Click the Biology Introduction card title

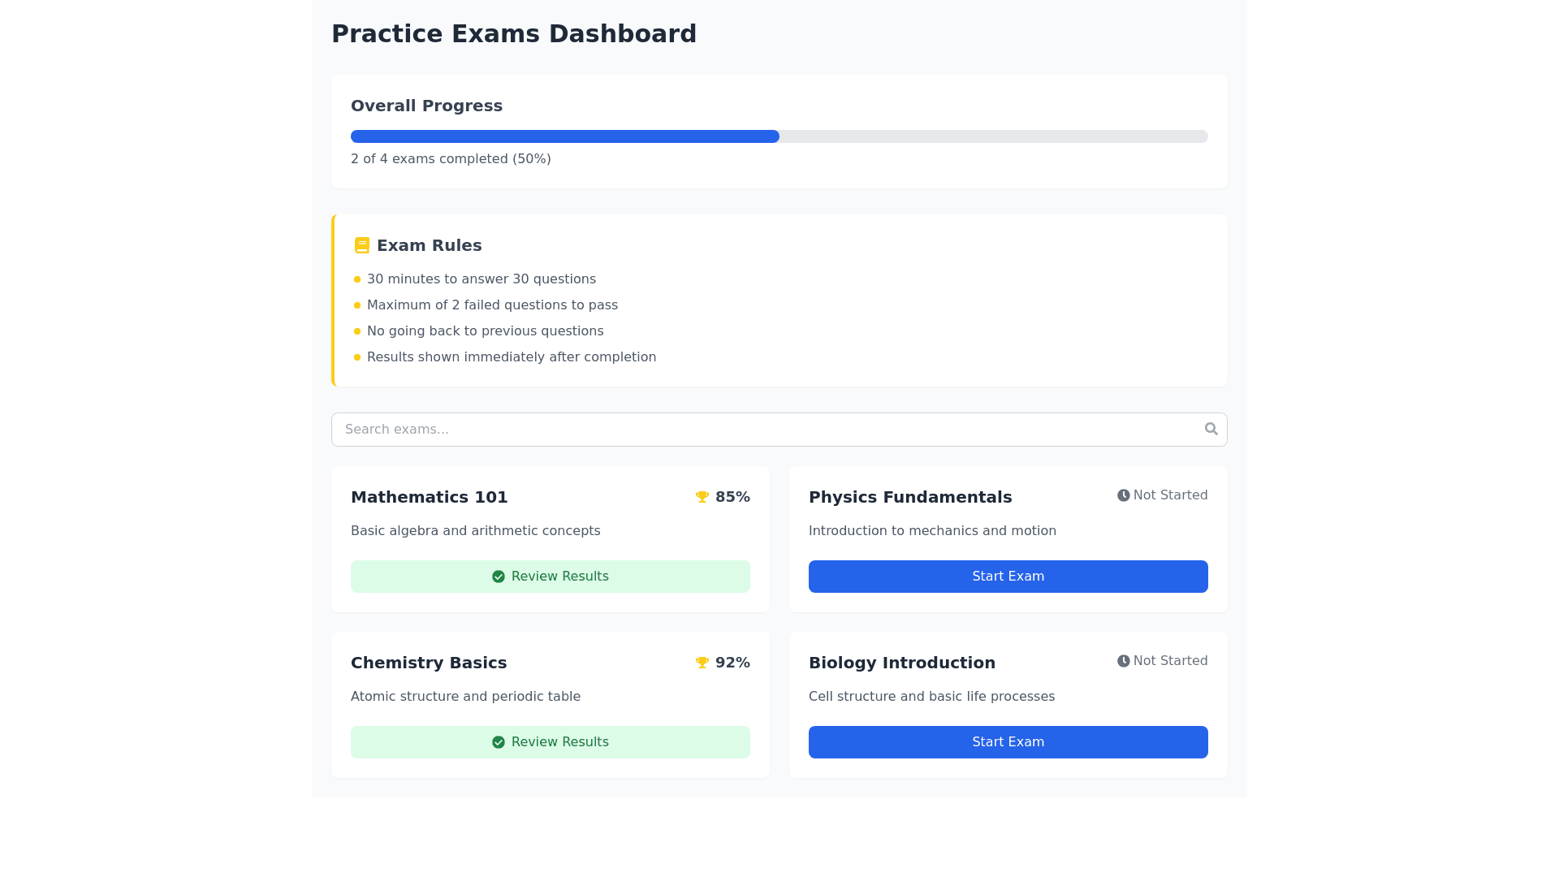(x=901, y=663)
